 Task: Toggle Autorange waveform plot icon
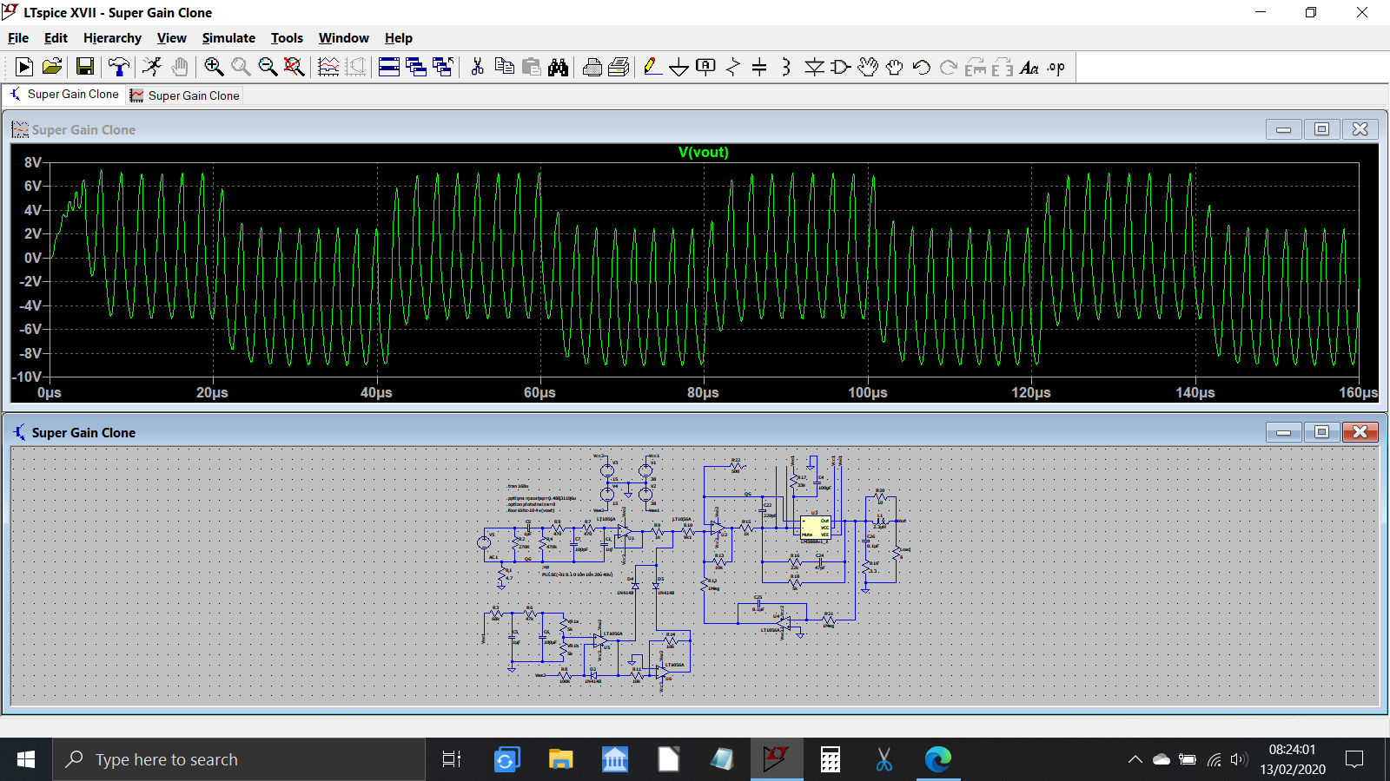328,67
